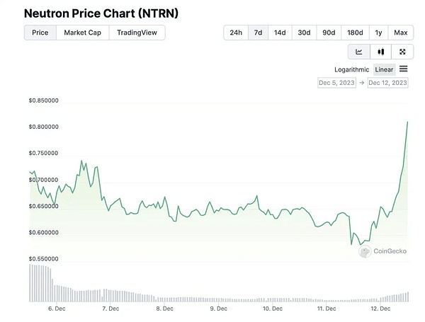Screen dimensions: 425x322
Task: Click the price peak on 12 Dec
Action: [408, 121]
